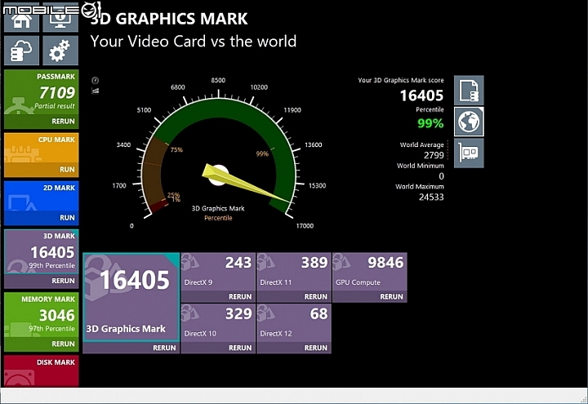Click the 97th Percentile memory label
Viewport: 588px width, 404px height.
[x=51, y=329]
